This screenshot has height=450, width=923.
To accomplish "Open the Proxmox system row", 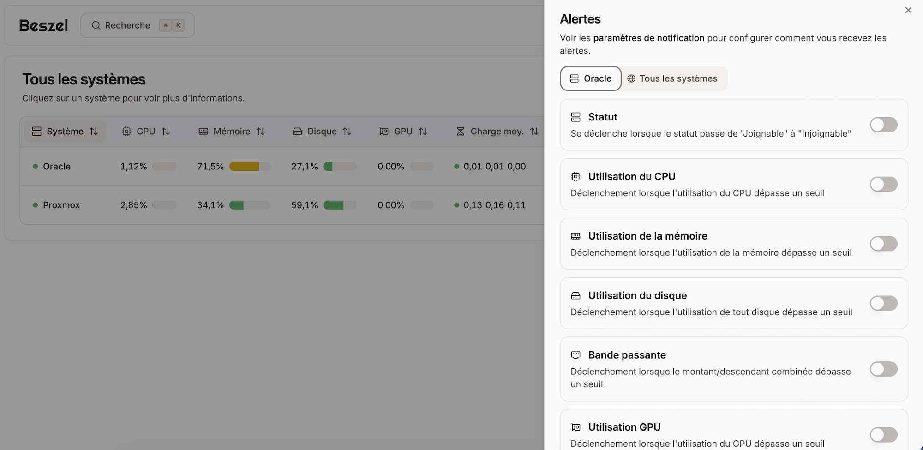I will click(61, 205).
